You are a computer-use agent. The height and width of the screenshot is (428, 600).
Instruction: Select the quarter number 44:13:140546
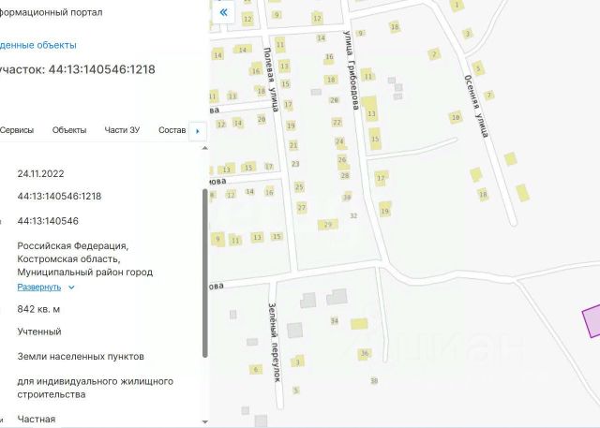48,221
